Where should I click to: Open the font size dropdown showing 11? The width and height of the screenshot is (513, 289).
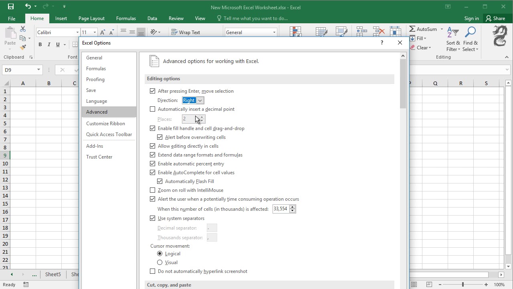(x=95, y=33)
